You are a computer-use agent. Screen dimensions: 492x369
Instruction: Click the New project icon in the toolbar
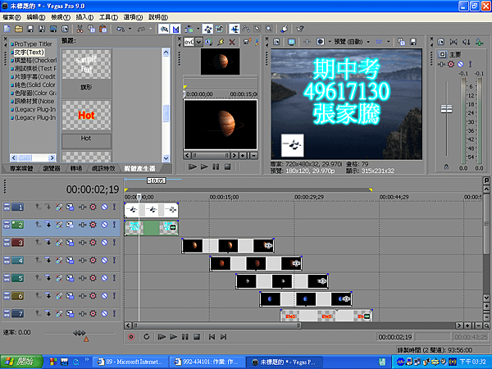click(x=7, y=30)
